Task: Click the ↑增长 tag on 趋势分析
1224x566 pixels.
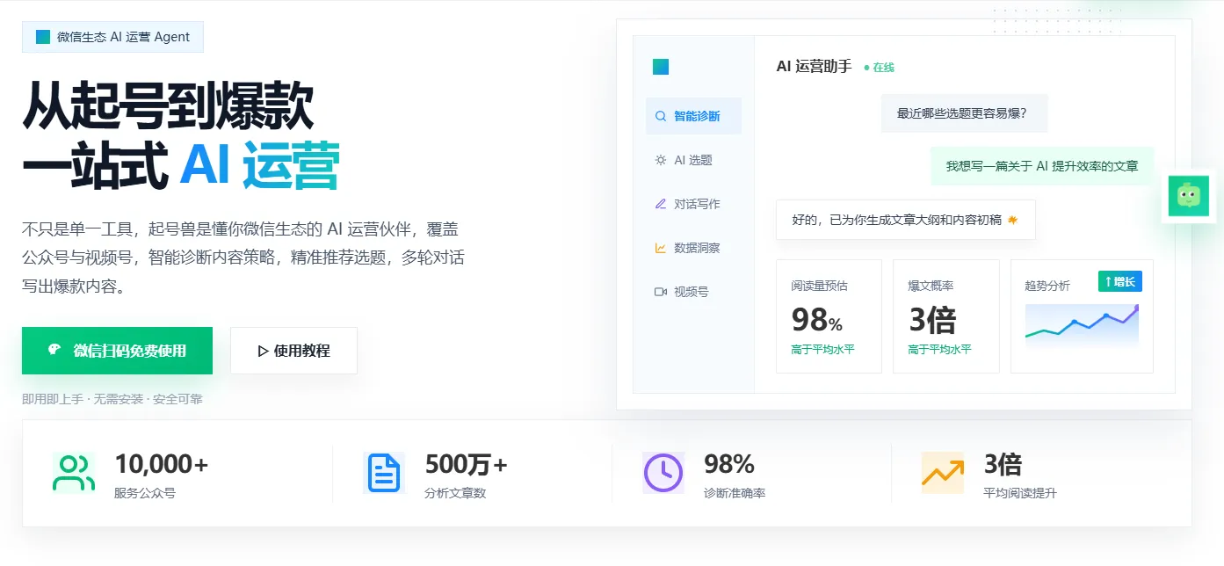Action: (1120, 281)
